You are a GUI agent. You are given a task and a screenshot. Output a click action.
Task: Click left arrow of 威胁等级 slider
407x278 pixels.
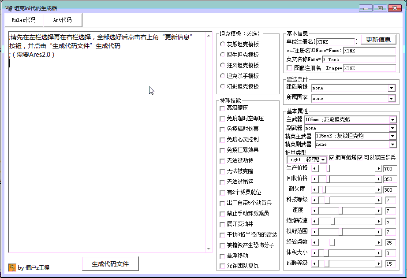coord(314,264)
